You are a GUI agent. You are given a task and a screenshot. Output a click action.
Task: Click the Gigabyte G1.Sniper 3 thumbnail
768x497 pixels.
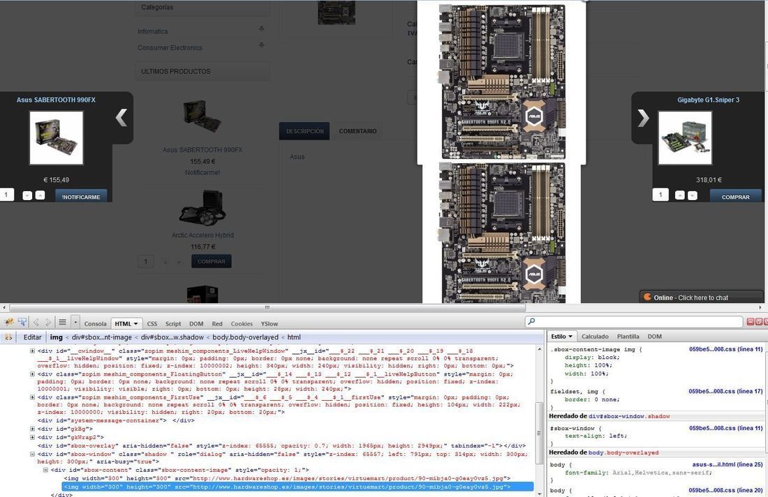(685, 137)
